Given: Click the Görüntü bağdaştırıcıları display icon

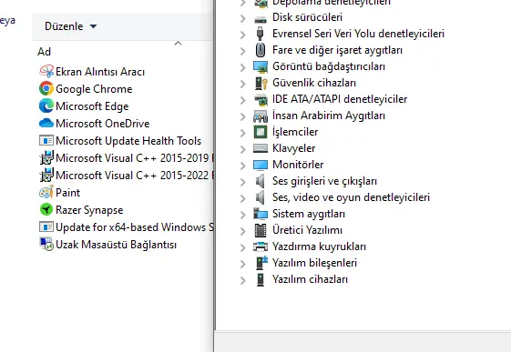Looking at the screenshot, I should pyautogui.click(x=261, y=66).
